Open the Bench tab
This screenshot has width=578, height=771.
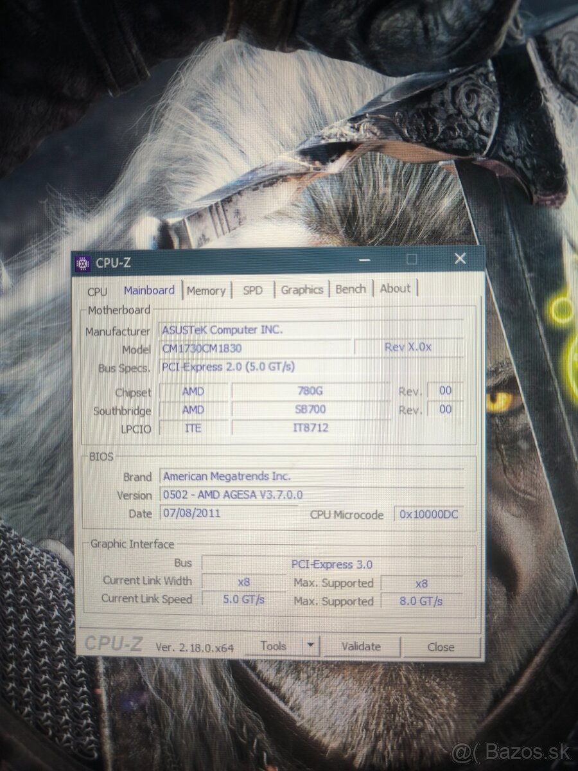click(x=351, y=289)
